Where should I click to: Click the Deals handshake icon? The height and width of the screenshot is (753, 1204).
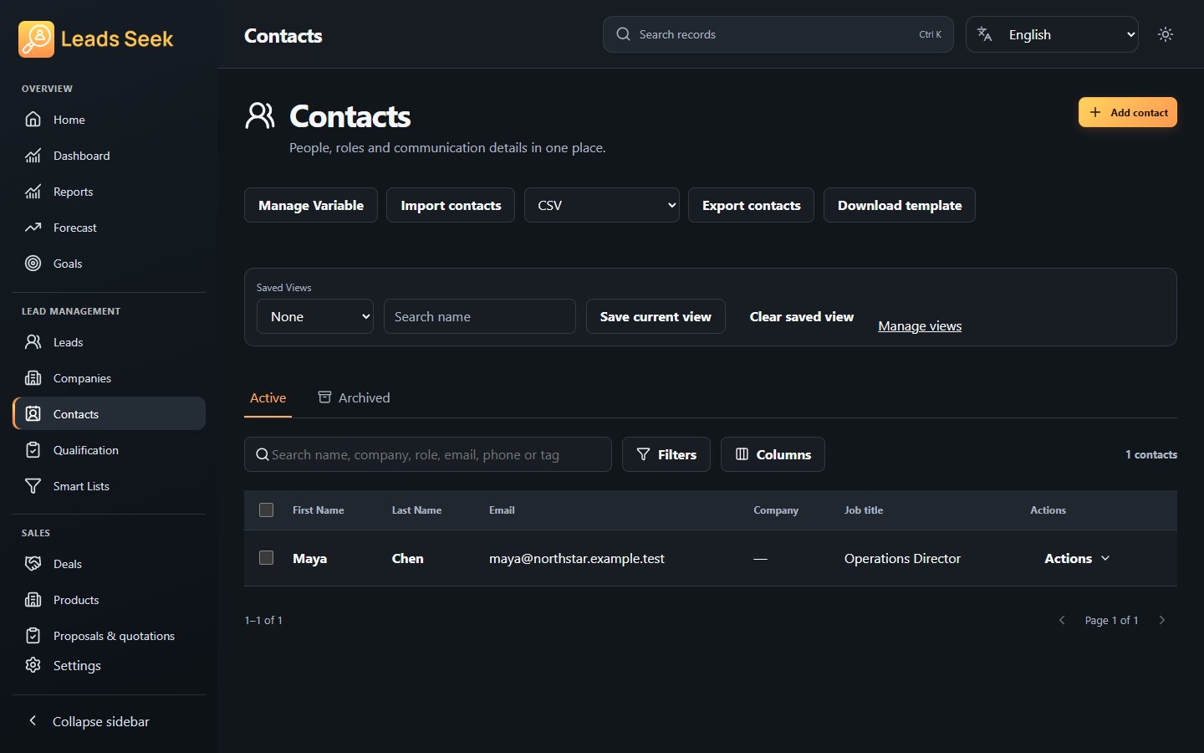pyautogui.click(x=33, y=564)
